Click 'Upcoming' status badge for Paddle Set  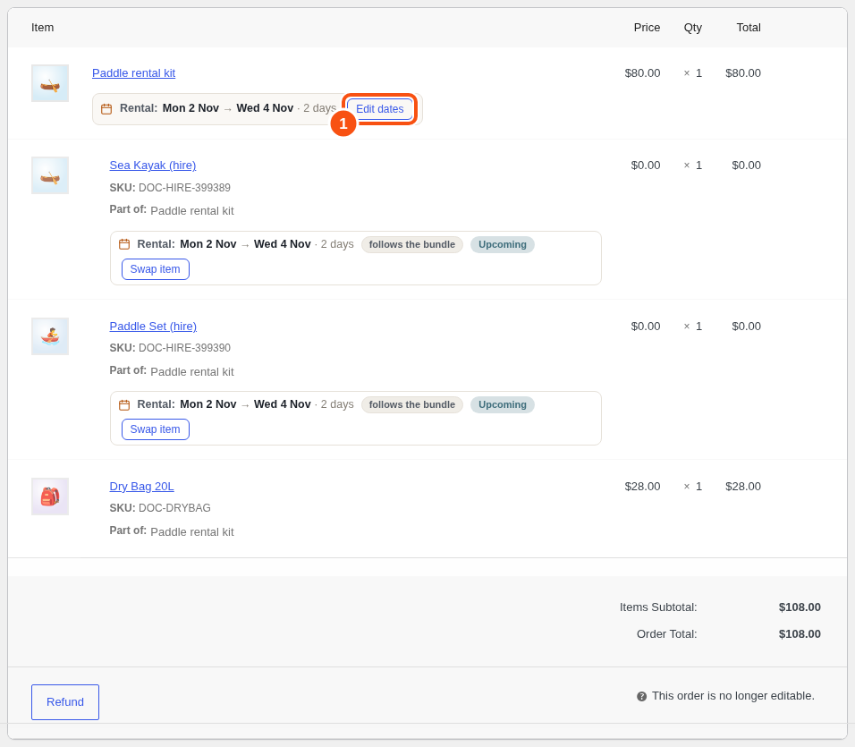(503, 405)
